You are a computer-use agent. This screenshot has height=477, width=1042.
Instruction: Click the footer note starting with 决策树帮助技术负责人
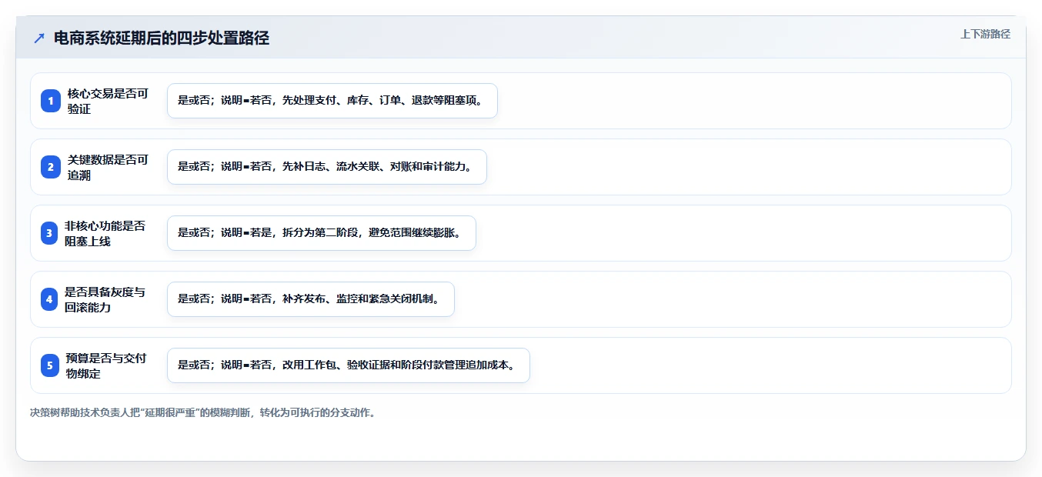pos(202,412)
